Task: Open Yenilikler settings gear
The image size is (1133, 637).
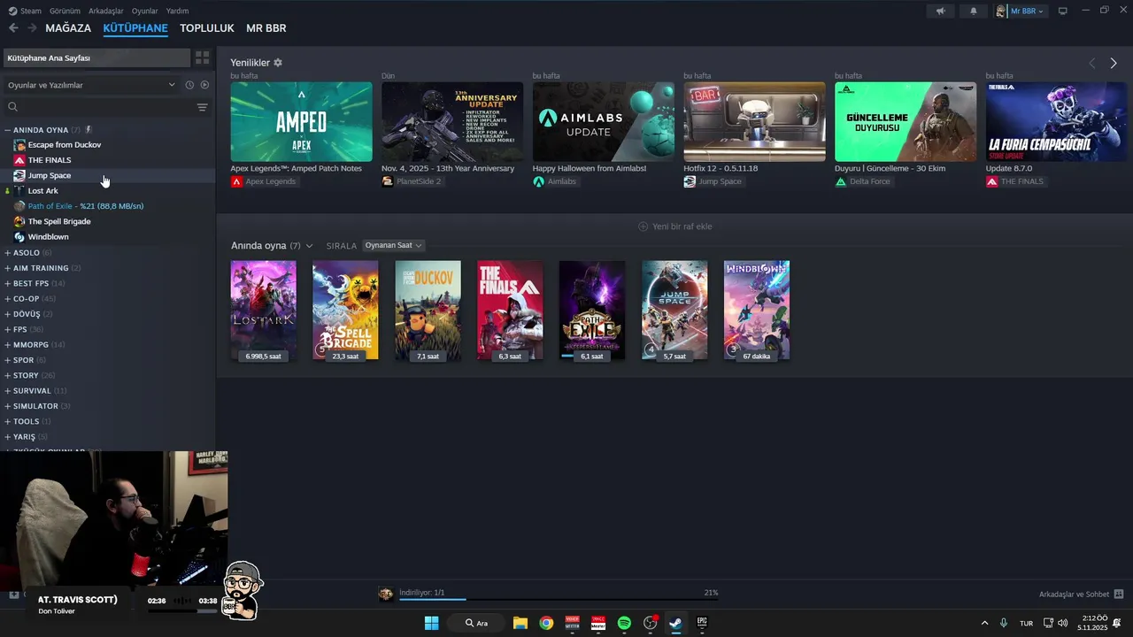Action: (278, 63)
